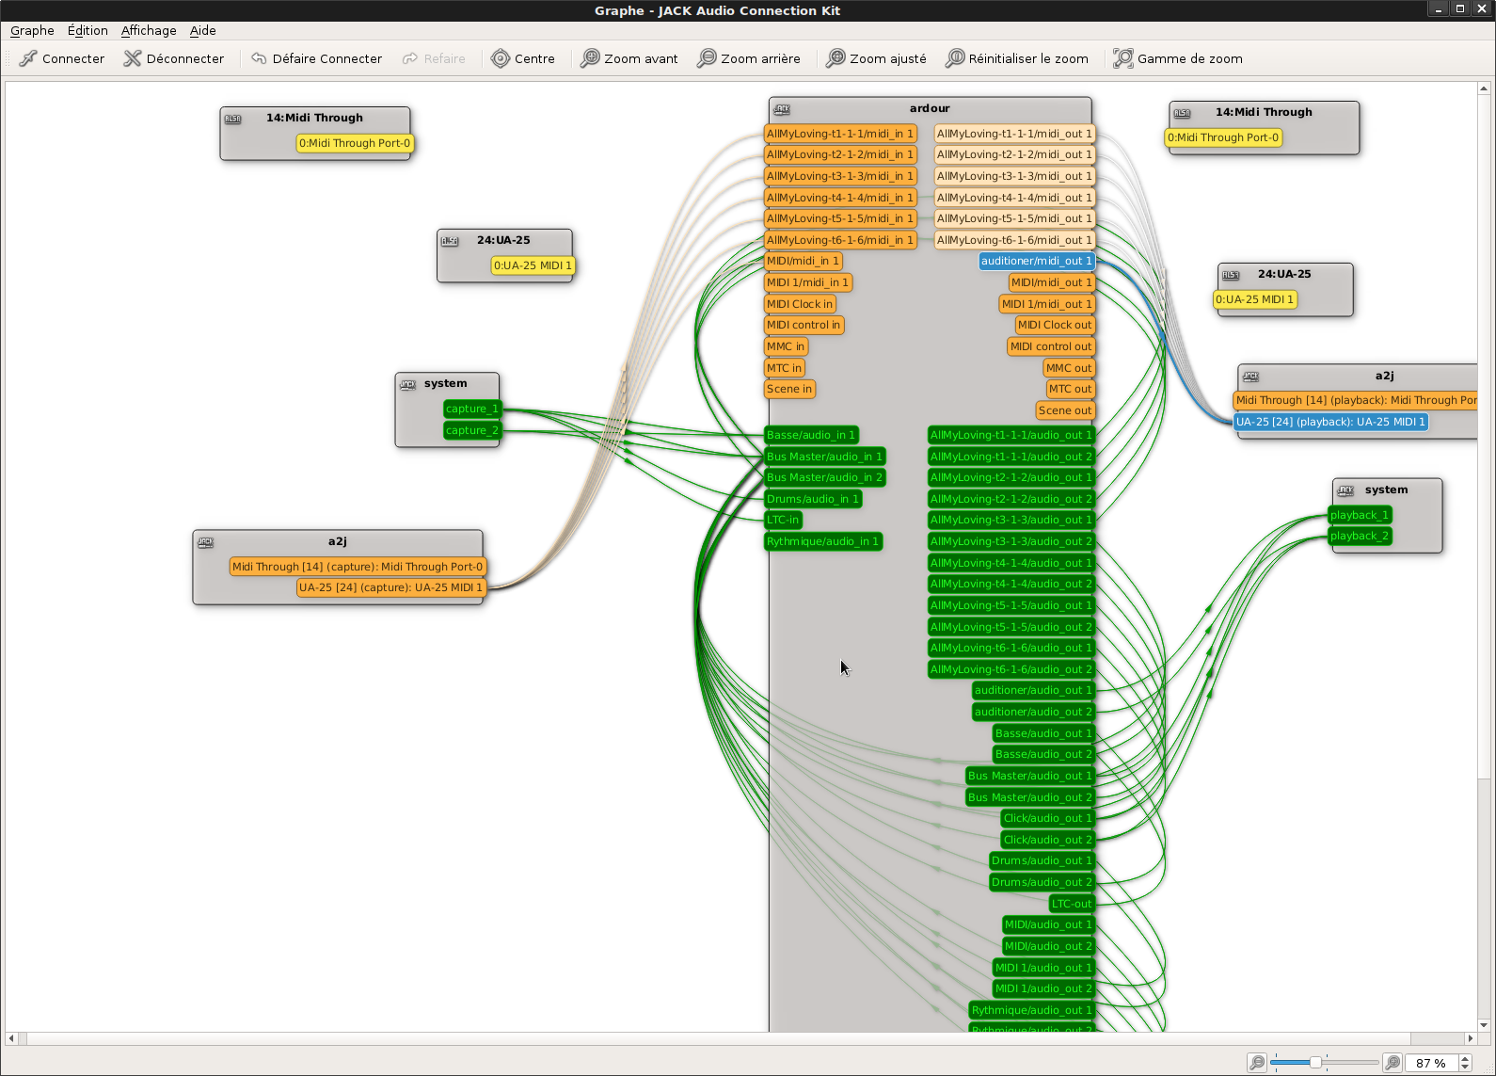Click the ardour node title
The height and width of the screenshot is (1076, 1496).
930,108
